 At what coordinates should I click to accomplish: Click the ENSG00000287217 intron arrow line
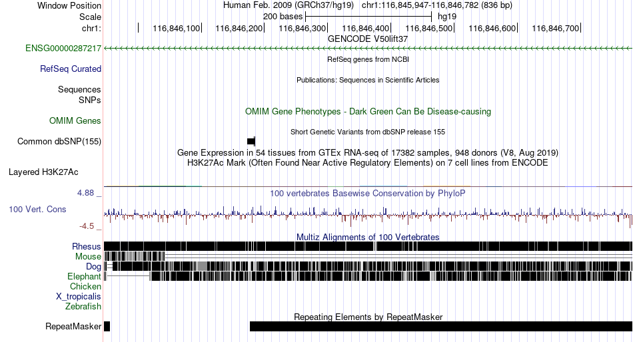pyautogui.click(x=368, y=49)
